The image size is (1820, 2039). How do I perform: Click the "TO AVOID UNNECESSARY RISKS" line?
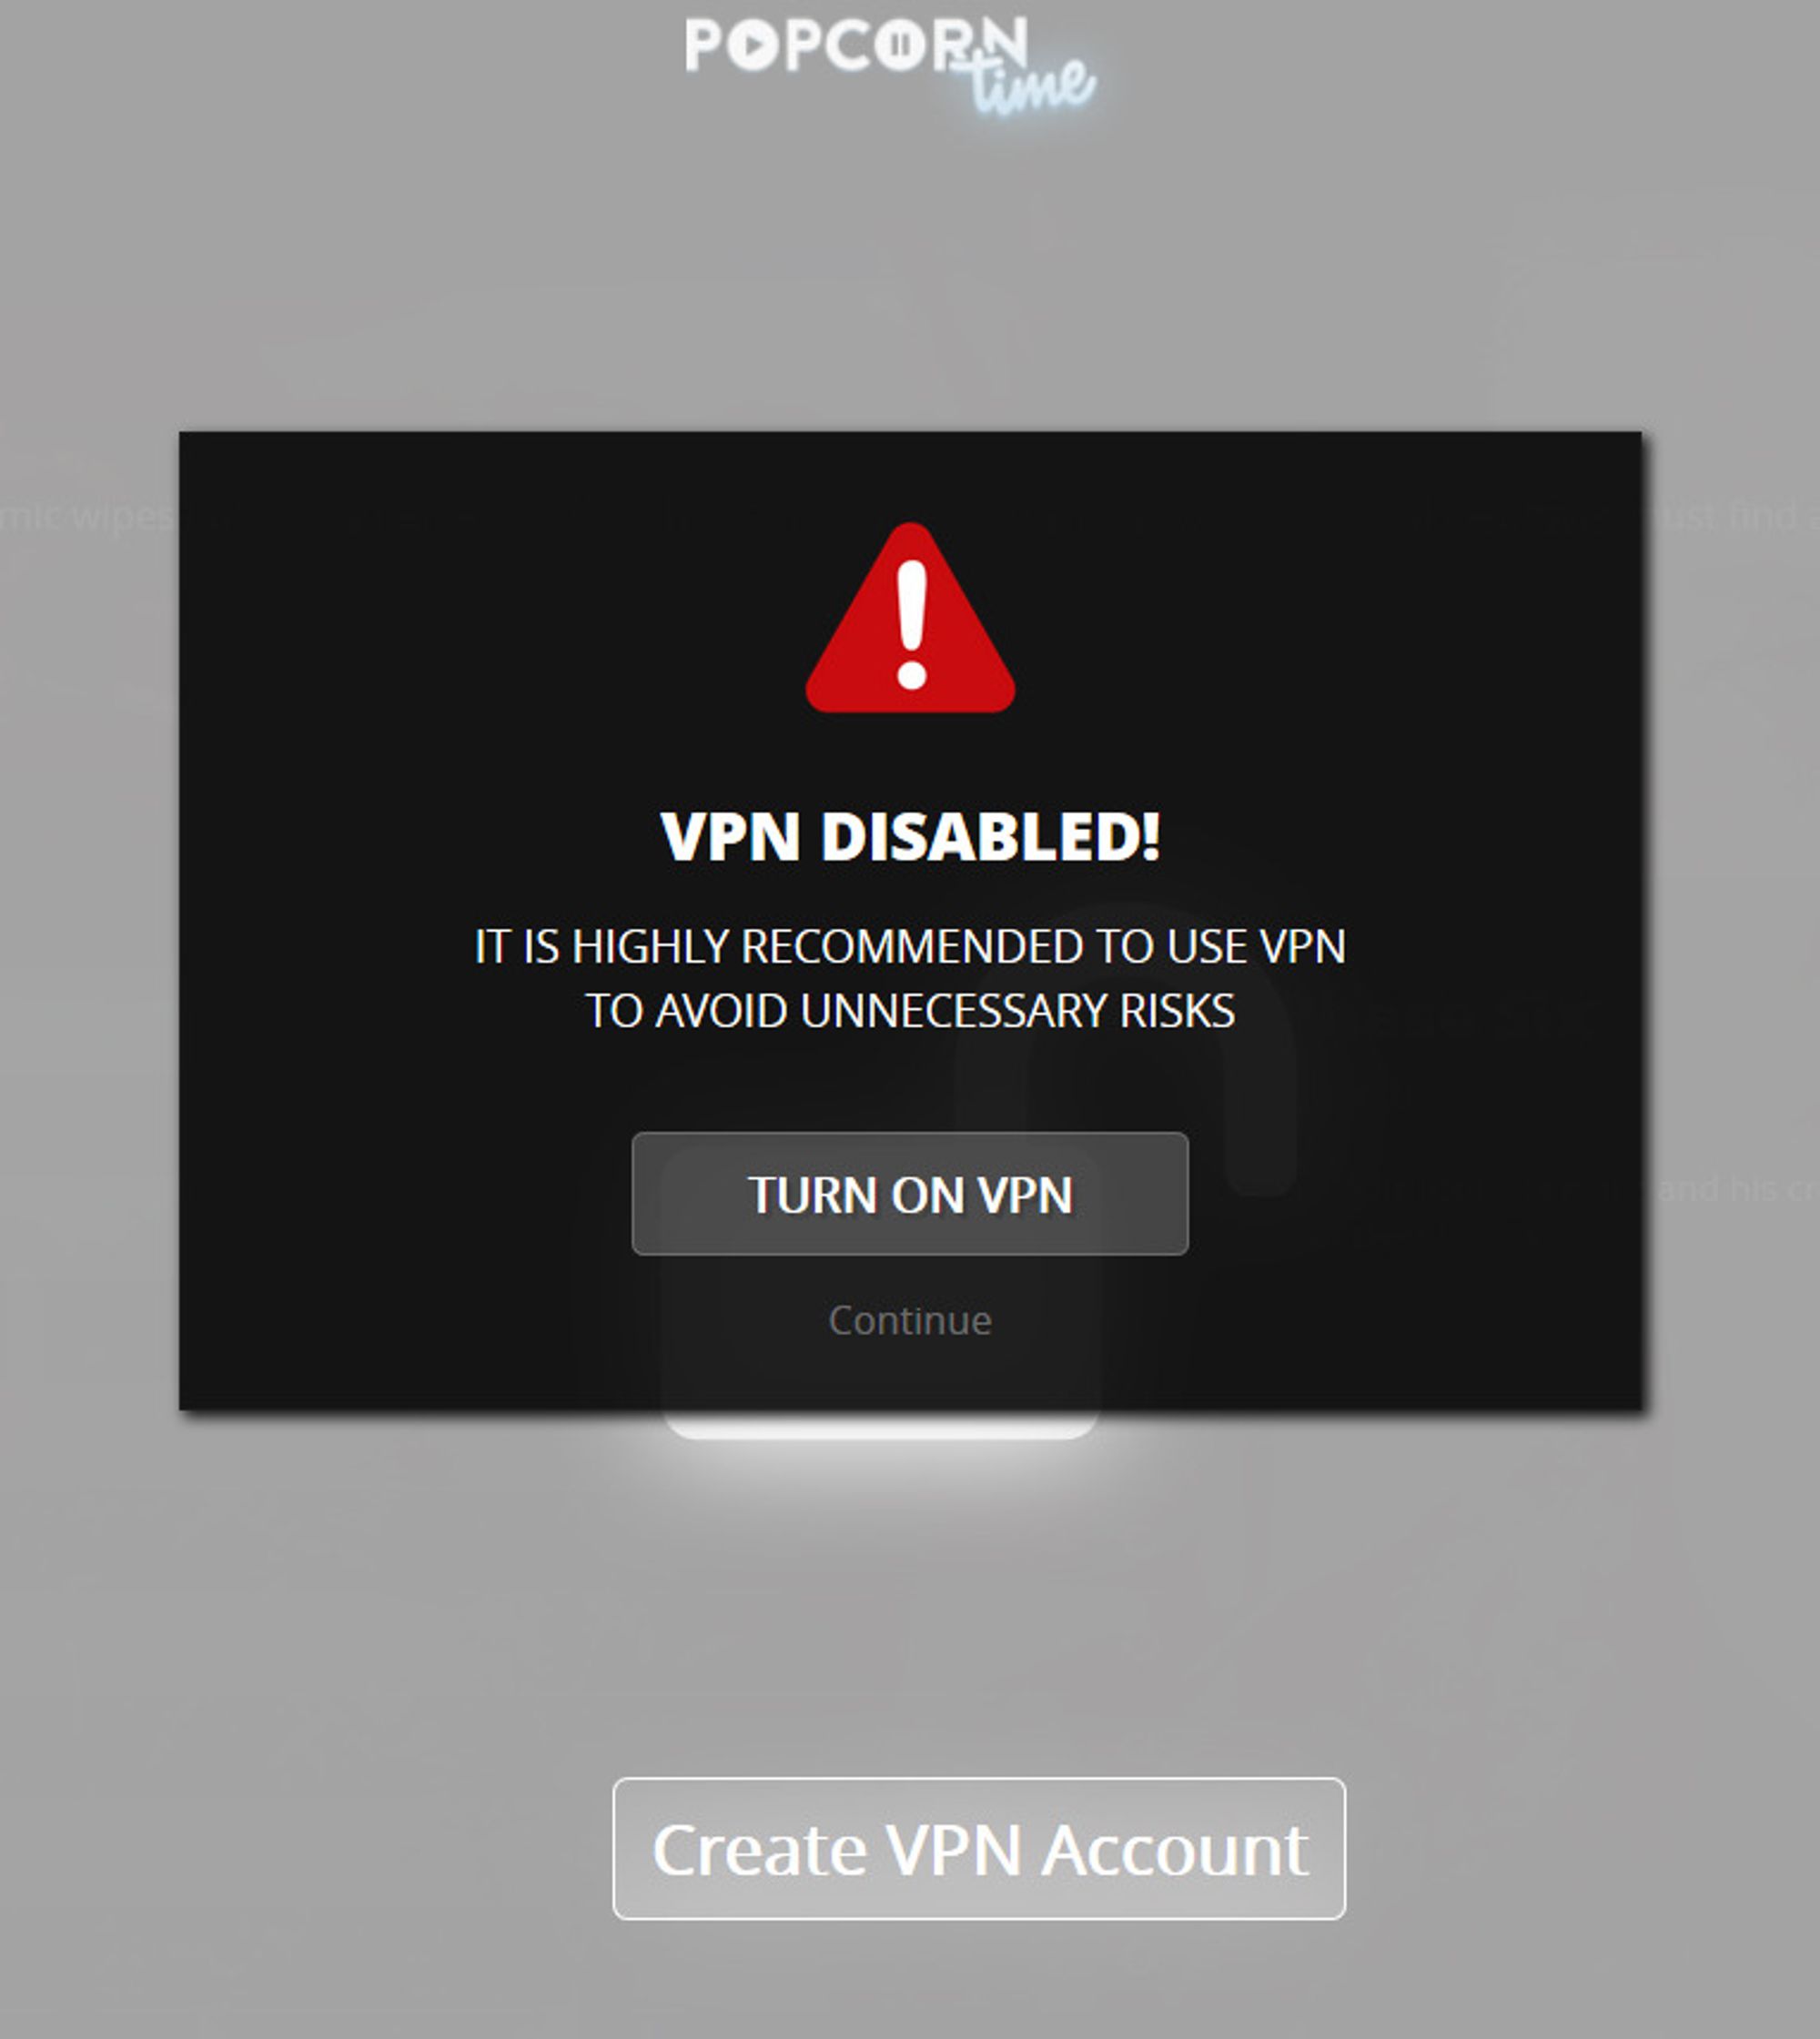(910, 1010)
